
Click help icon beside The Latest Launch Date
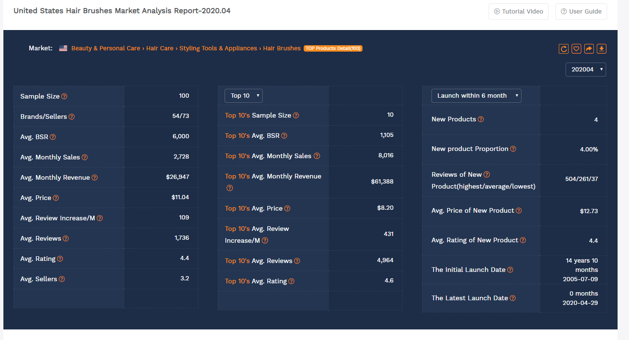513,298
